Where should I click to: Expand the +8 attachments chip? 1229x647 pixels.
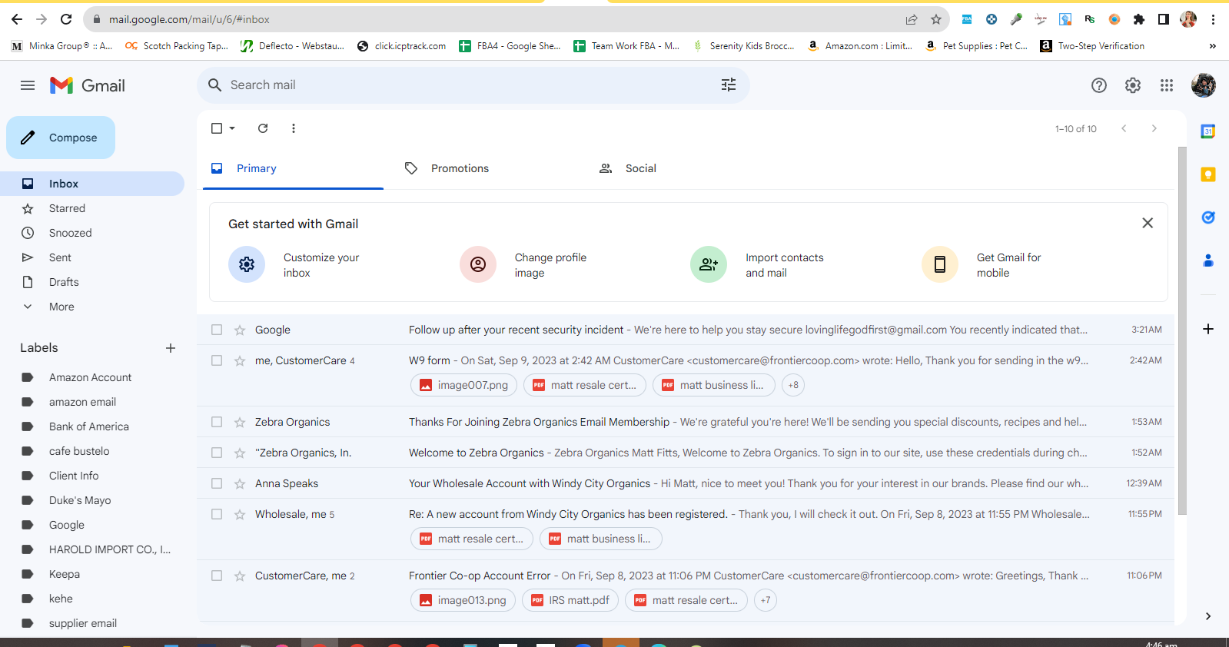(x=793, y=385)
